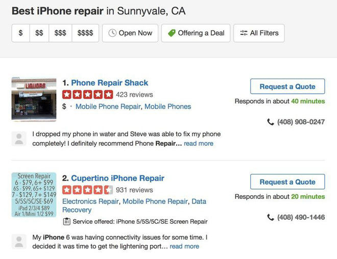Screen dimensions: 337x259
Task: Click Cupertino iPhone Repair's star rating
Action: coord(87,190)
